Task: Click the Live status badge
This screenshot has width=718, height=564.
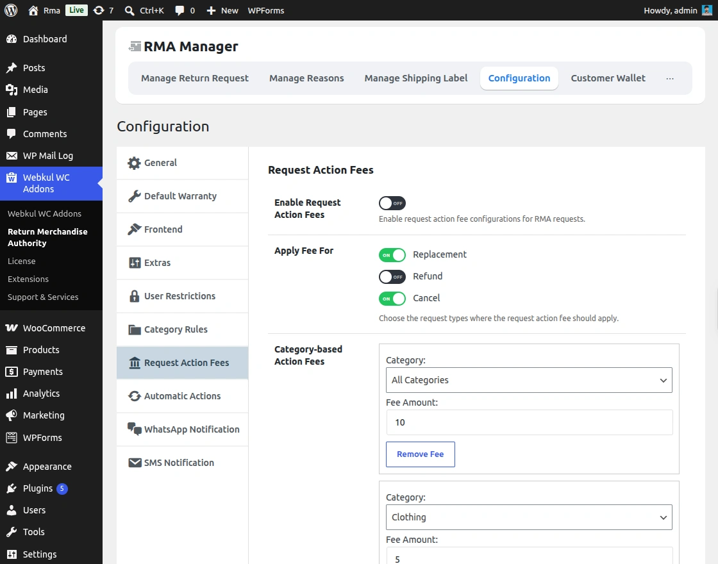Action: pyautogui.click(x=76, y=10)
